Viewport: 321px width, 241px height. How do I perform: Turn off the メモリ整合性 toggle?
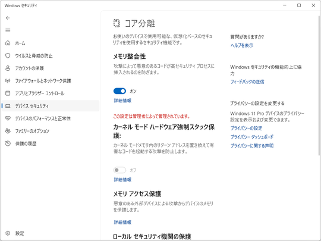[119, 91]
